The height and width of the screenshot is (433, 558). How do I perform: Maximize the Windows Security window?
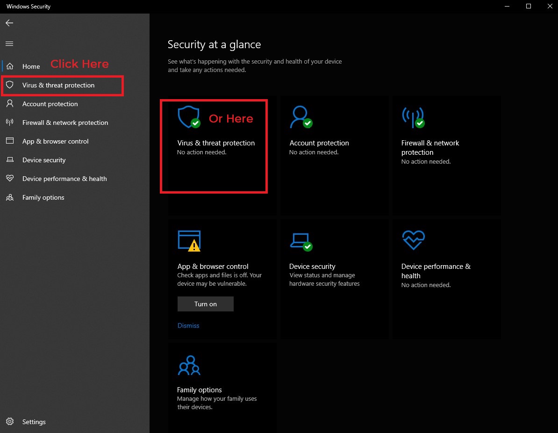(529, 7)
